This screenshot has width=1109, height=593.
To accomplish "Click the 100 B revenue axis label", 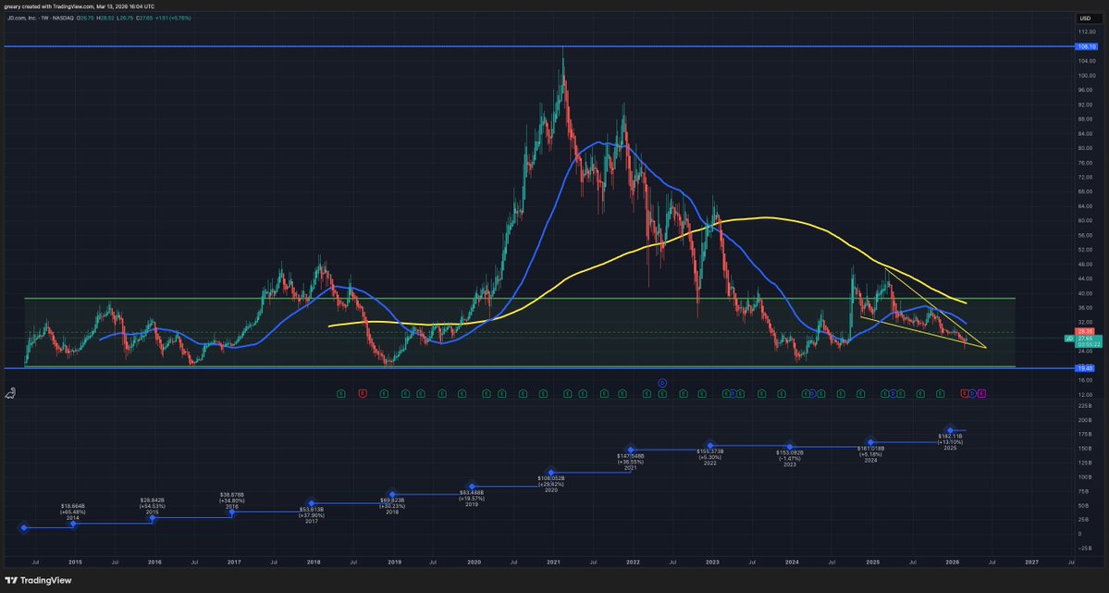I will click(x=1087, y=477).
